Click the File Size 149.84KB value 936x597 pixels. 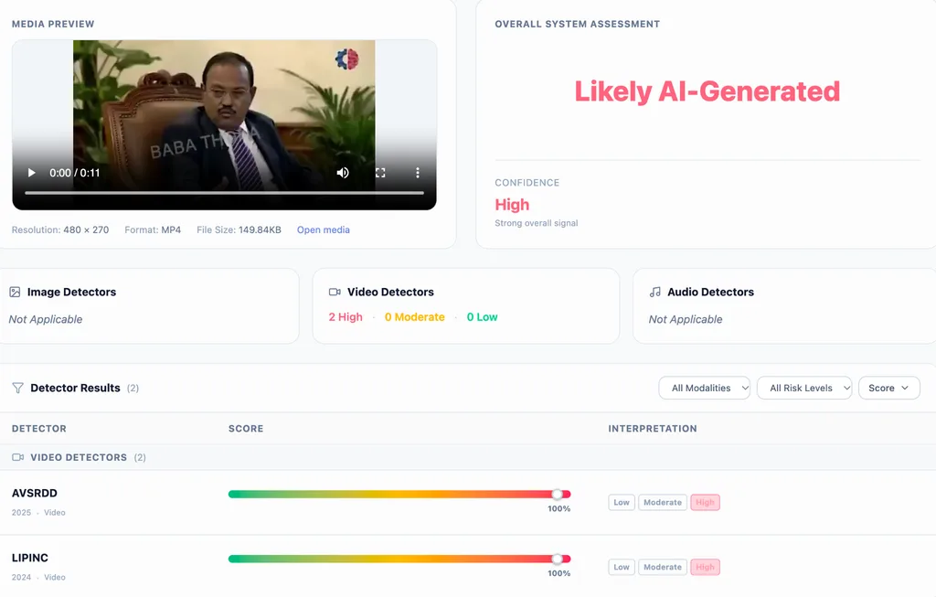click(x=260, y=229)
